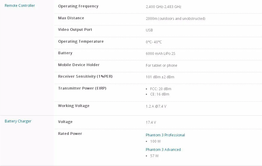
Task: Click the Max Distance label
Action: [x=71, y=18]
